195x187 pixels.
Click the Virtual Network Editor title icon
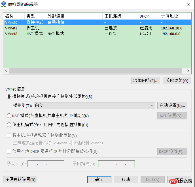click(4, 4)
